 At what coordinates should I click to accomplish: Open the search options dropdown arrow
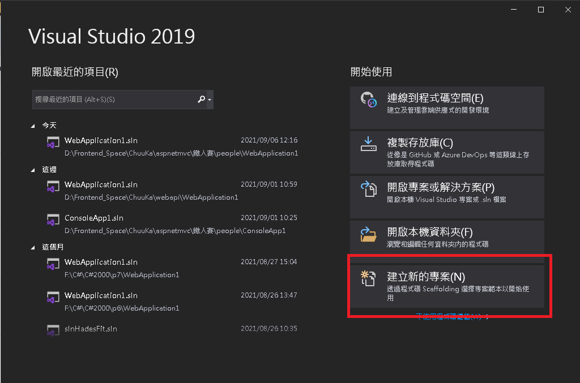[x=210, y=100]
